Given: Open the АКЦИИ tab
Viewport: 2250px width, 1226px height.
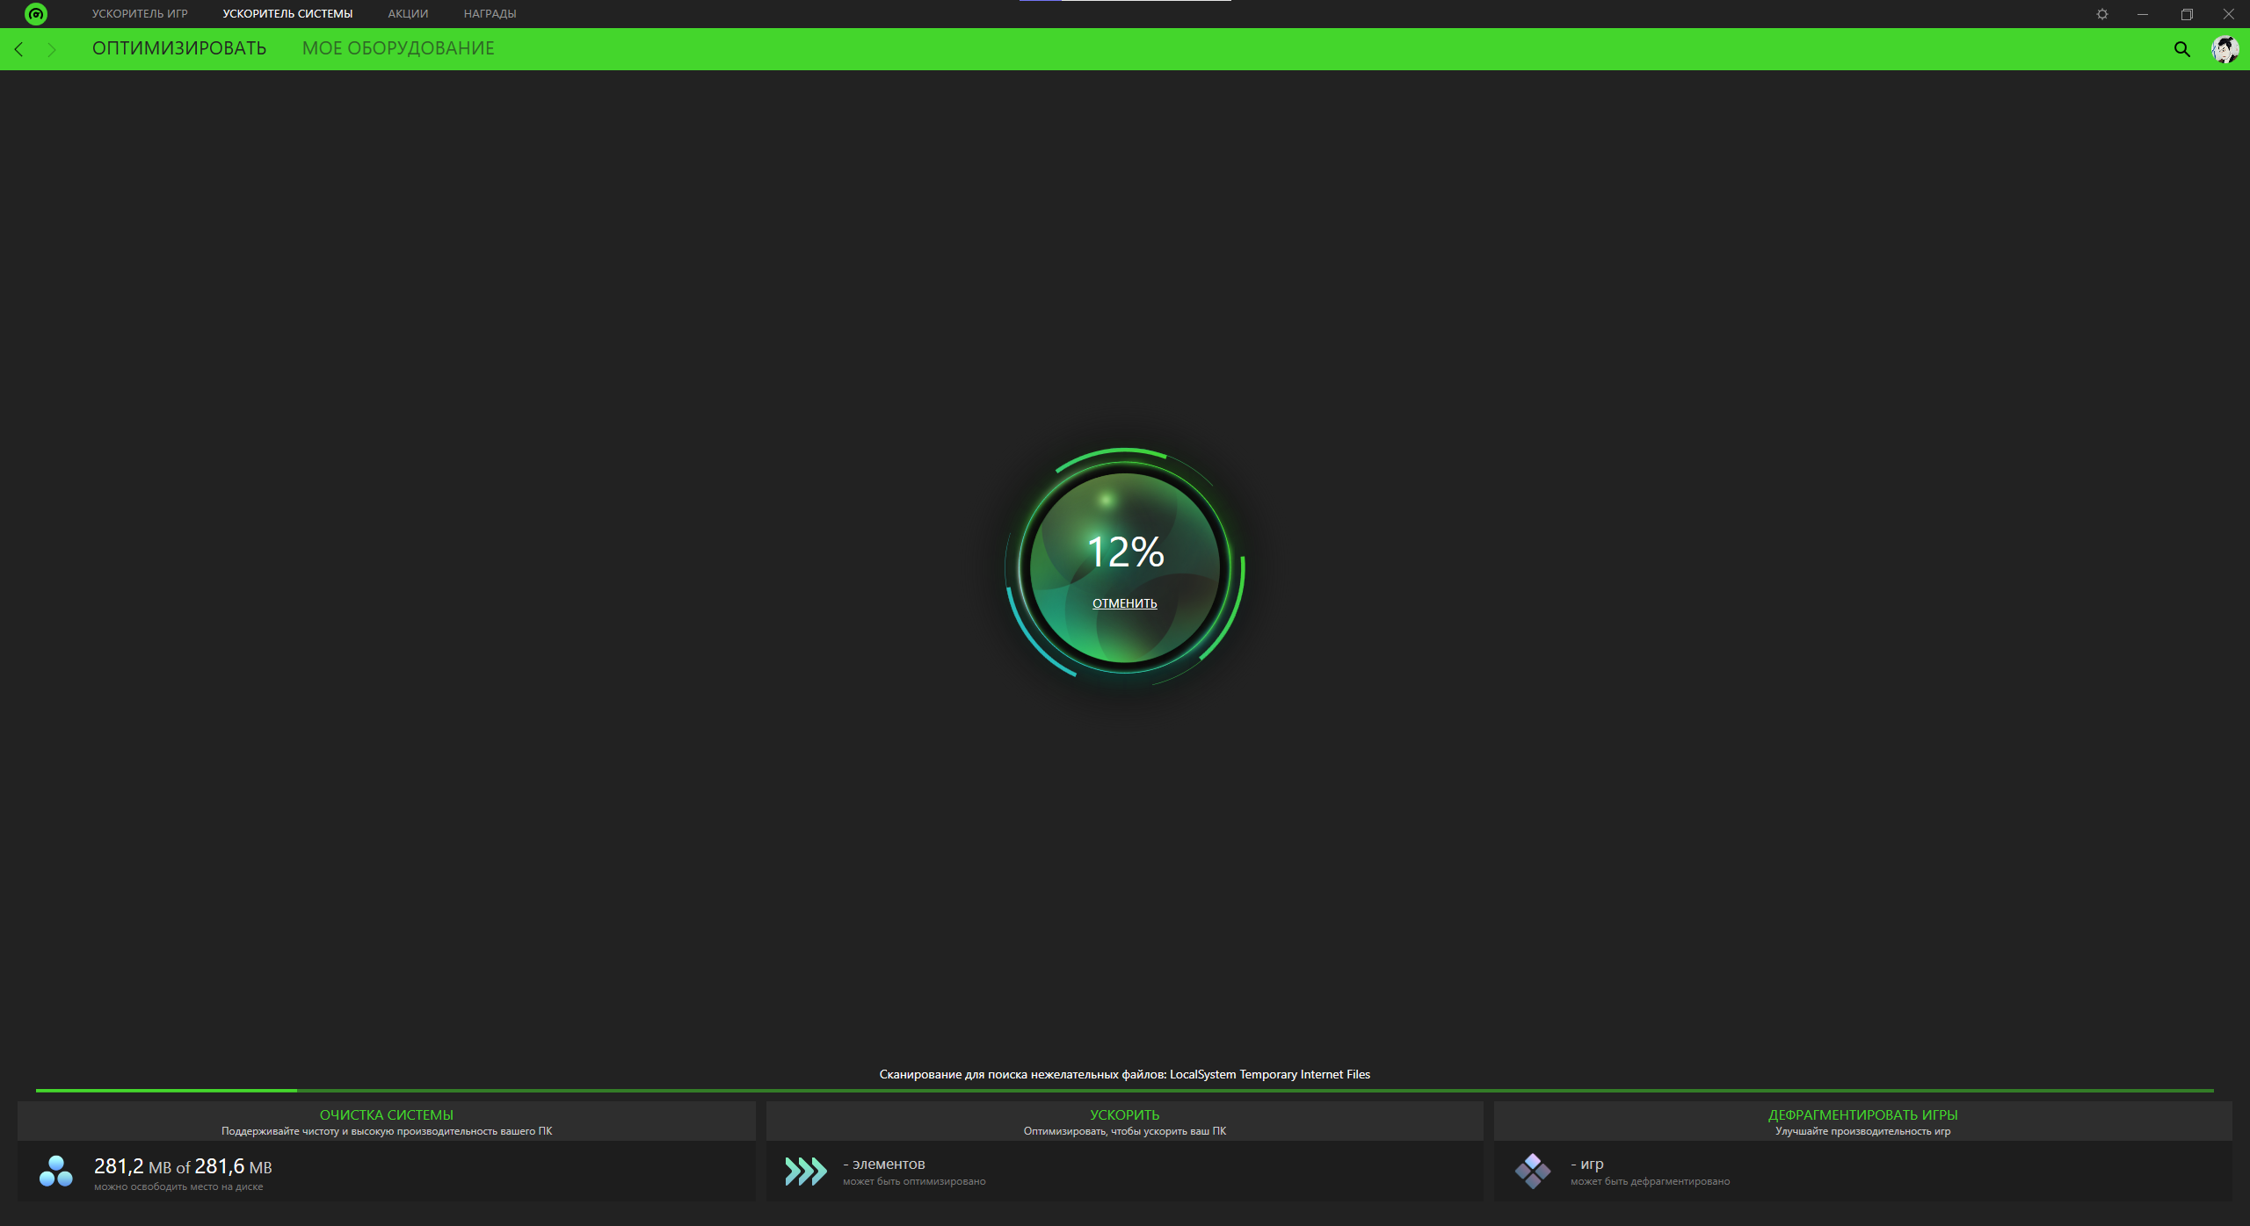Looking at the screenshot, I should point(408,14).
